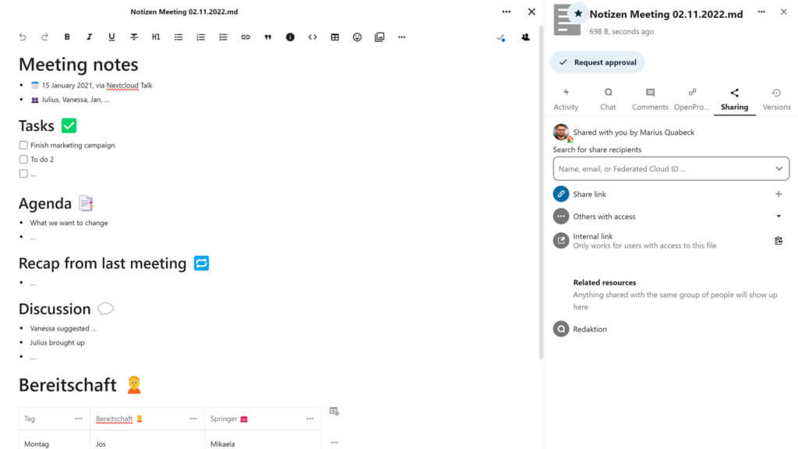Open the sidebar three-dot actions menu
This screenshot has width=798, height=449.
[x=761, y=12]
